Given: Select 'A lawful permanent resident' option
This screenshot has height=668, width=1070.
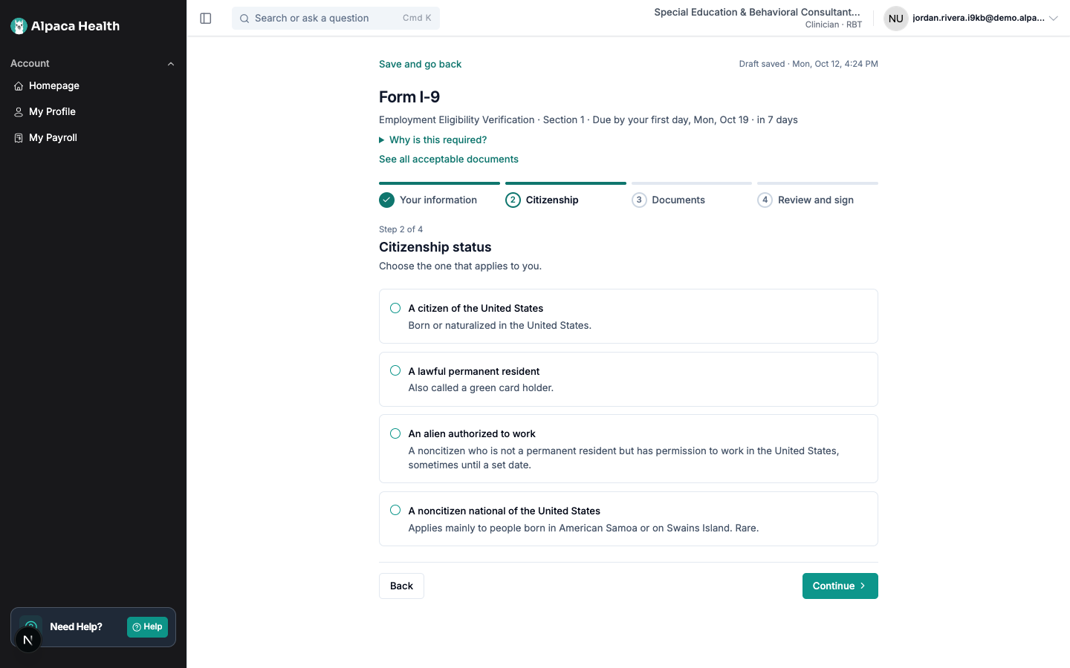Looking at the screenshot, I should click(395, 370).
